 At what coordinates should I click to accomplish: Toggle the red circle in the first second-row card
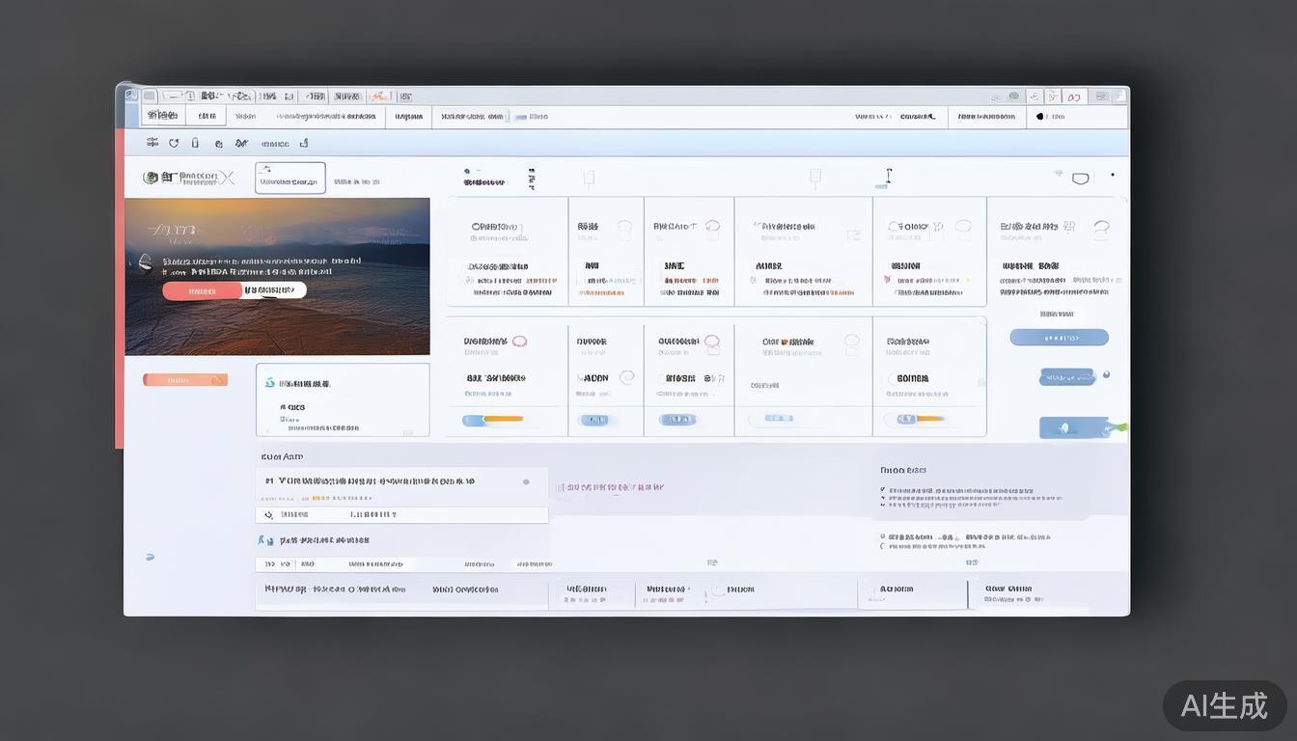point(519,342)
